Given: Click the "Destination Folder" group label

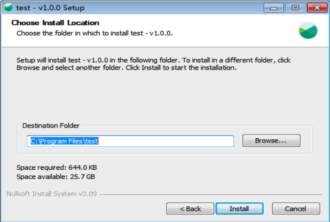Looking at the screenshot, I should click(x=51, y=125).
